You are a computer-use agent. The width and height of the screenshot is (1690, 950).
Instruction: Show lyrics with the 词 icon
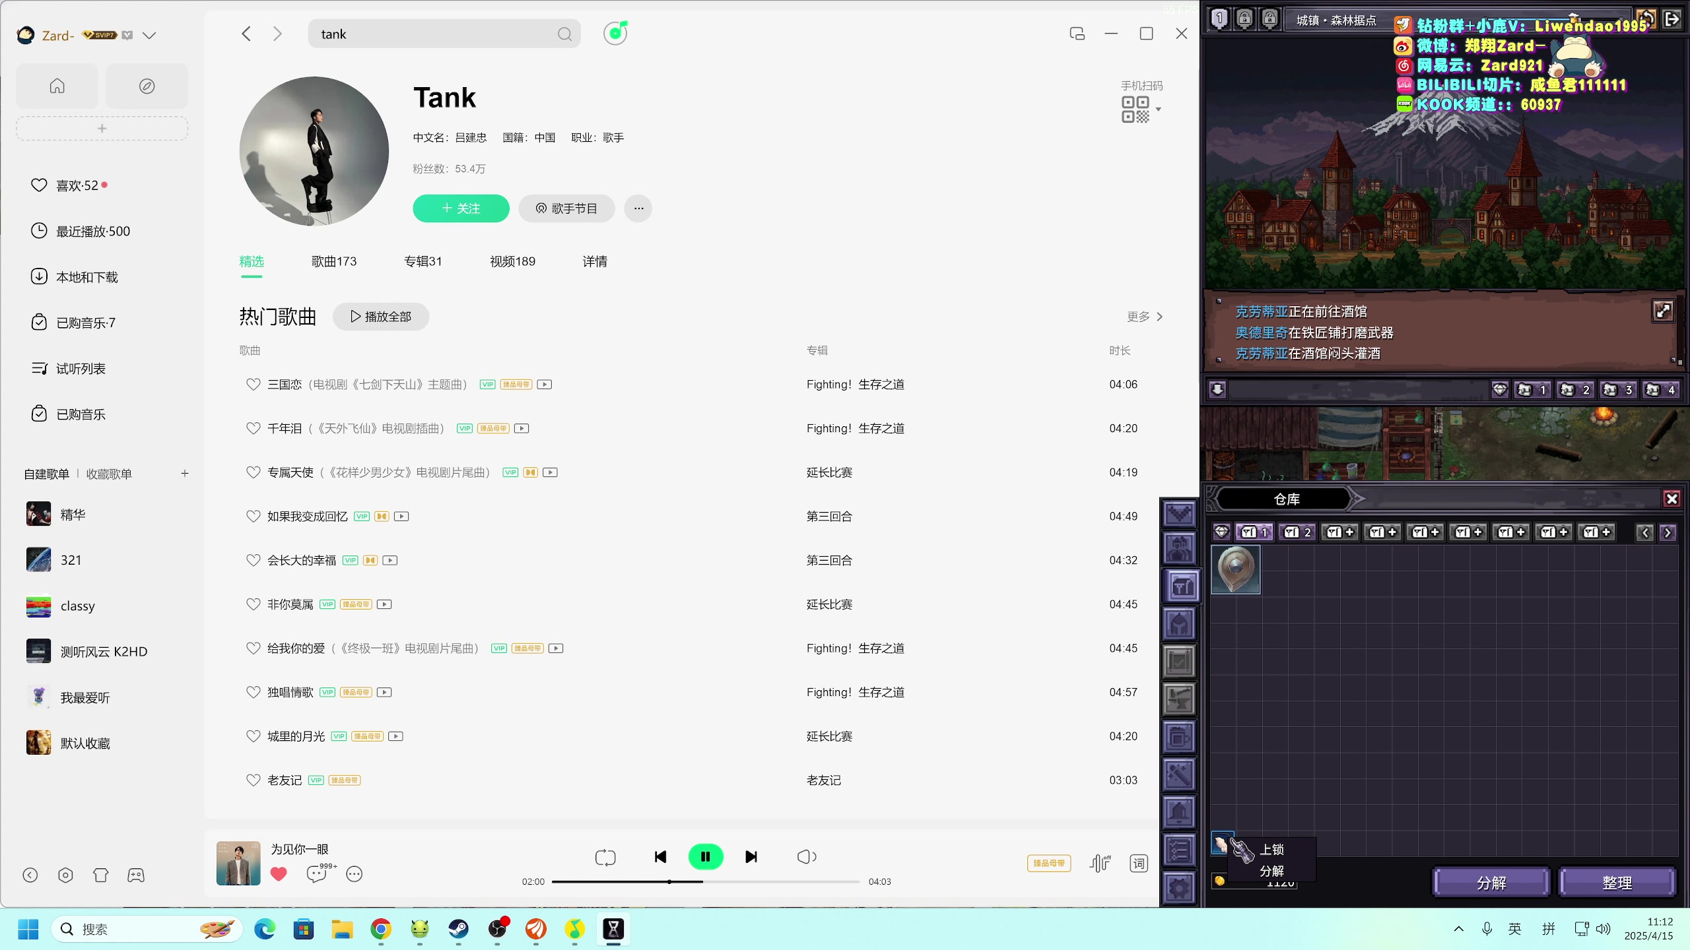click(x=1139, y=863)
